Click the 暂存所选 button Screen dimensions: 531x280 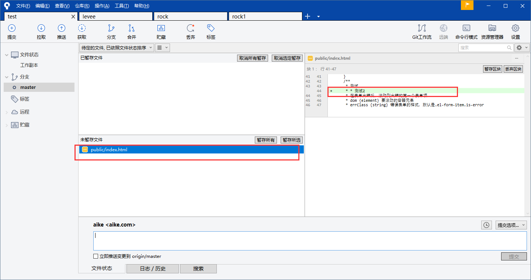[x=292, y=140]
